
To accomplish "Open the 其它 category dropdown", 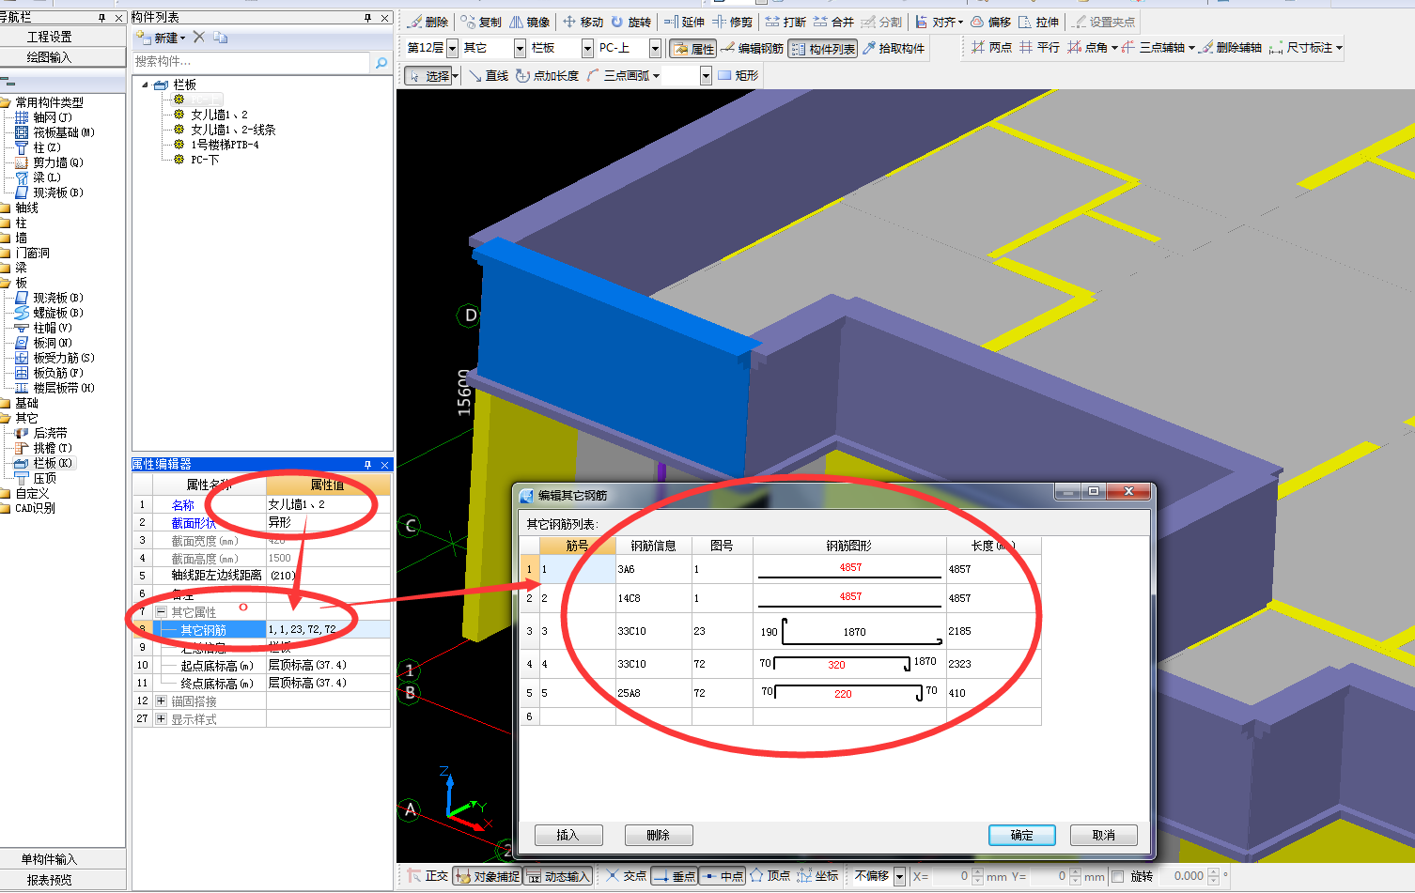I will (520, 48).
